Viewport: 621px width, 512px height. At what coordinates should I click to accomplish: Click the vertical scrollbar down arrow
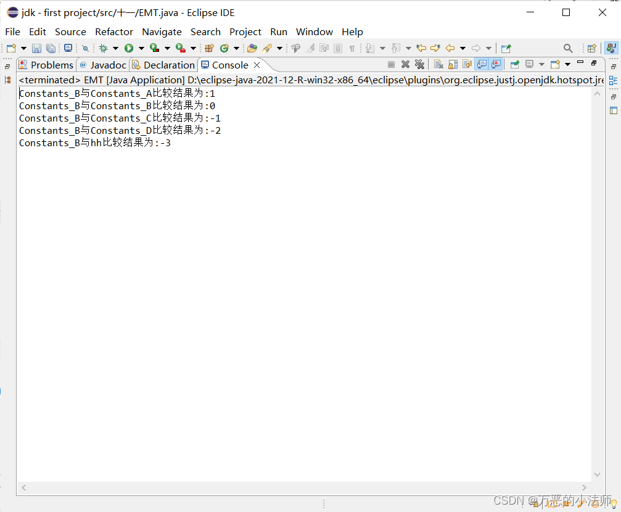click(x=597, y=474)
